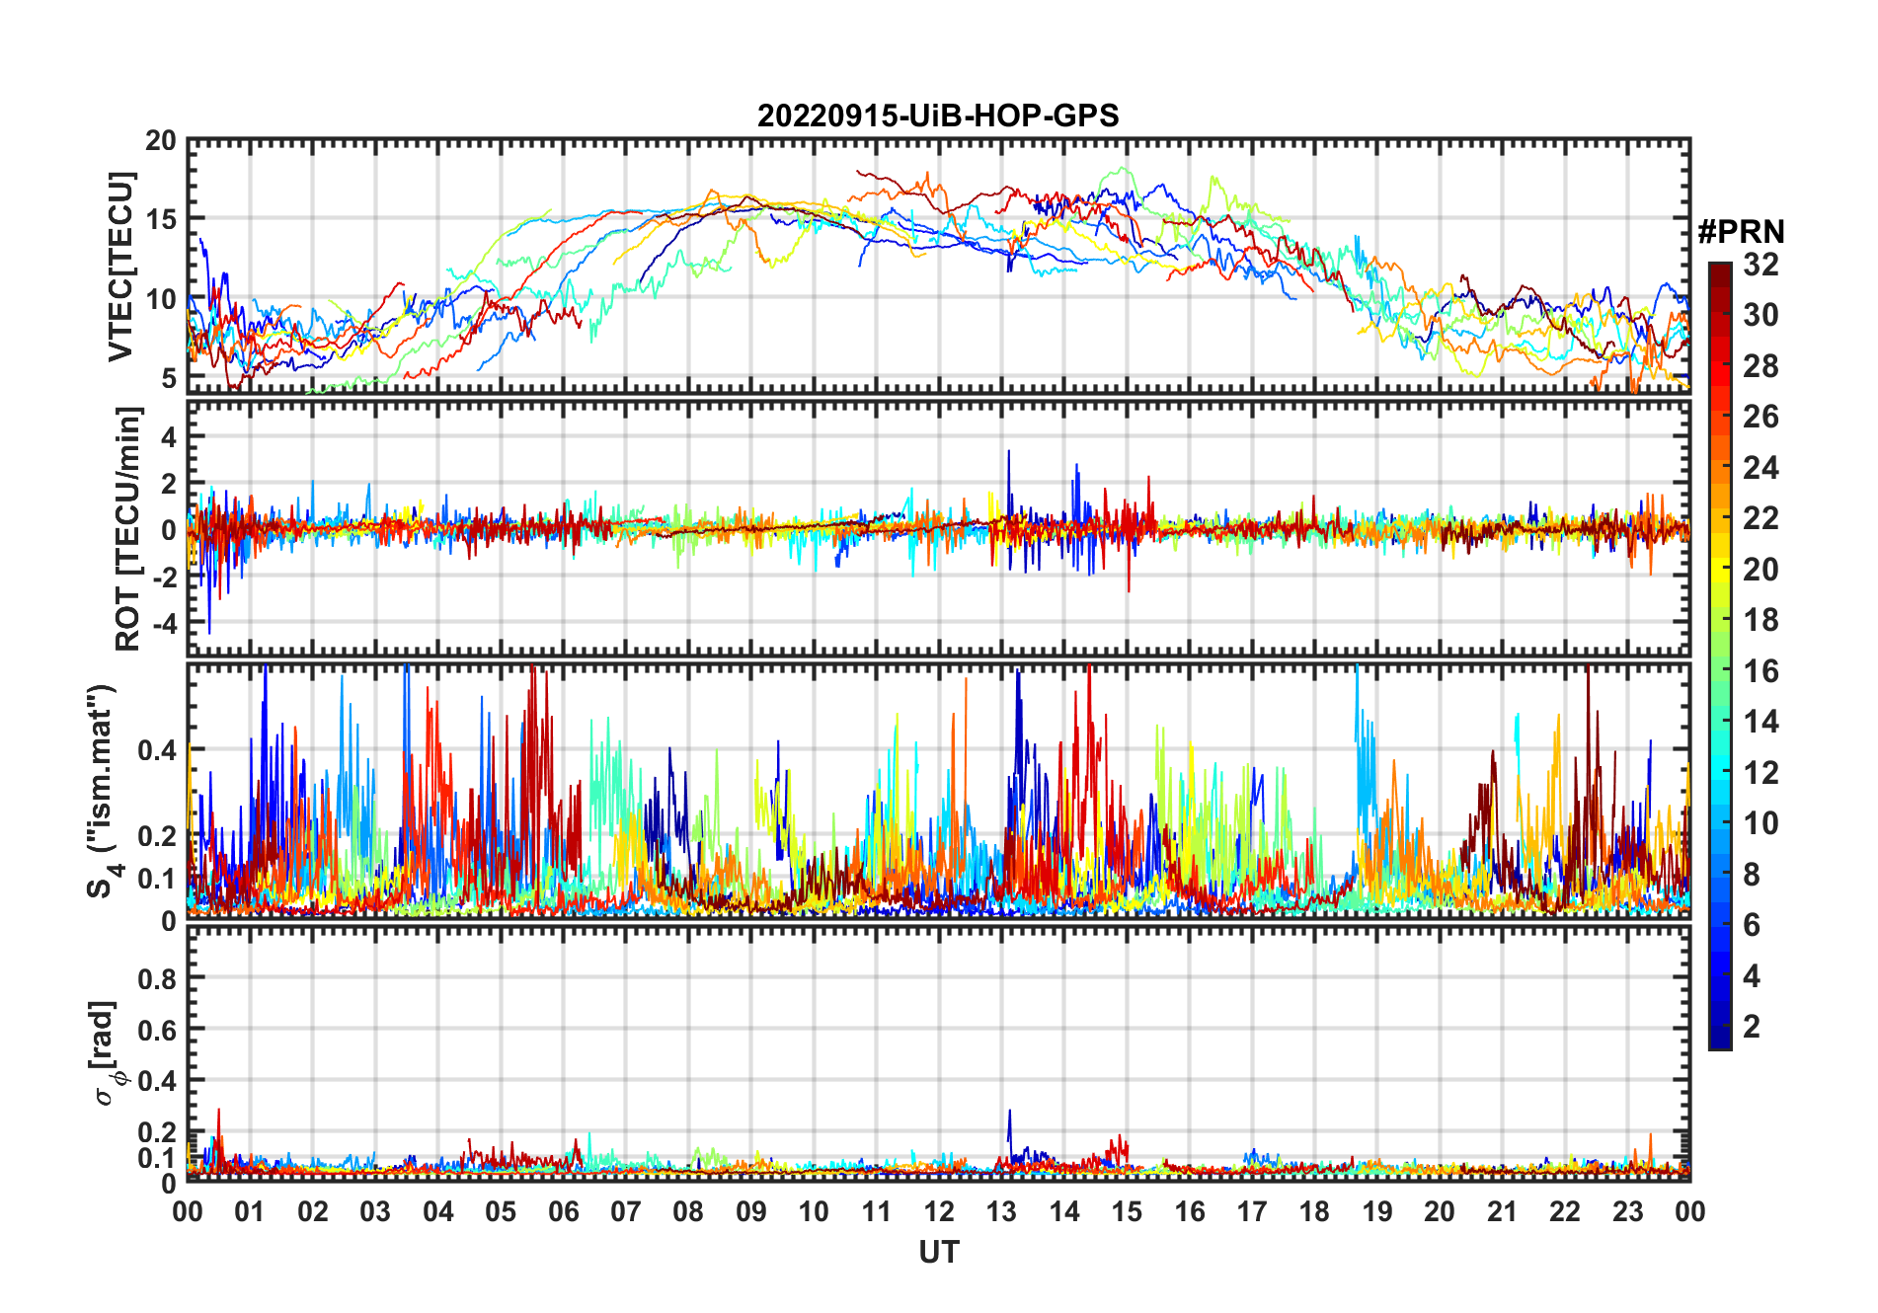Screen dimensions: 1878x1313
Task: Click the ROT [TECU/min] y-axis label
Action: click(127, 528)
